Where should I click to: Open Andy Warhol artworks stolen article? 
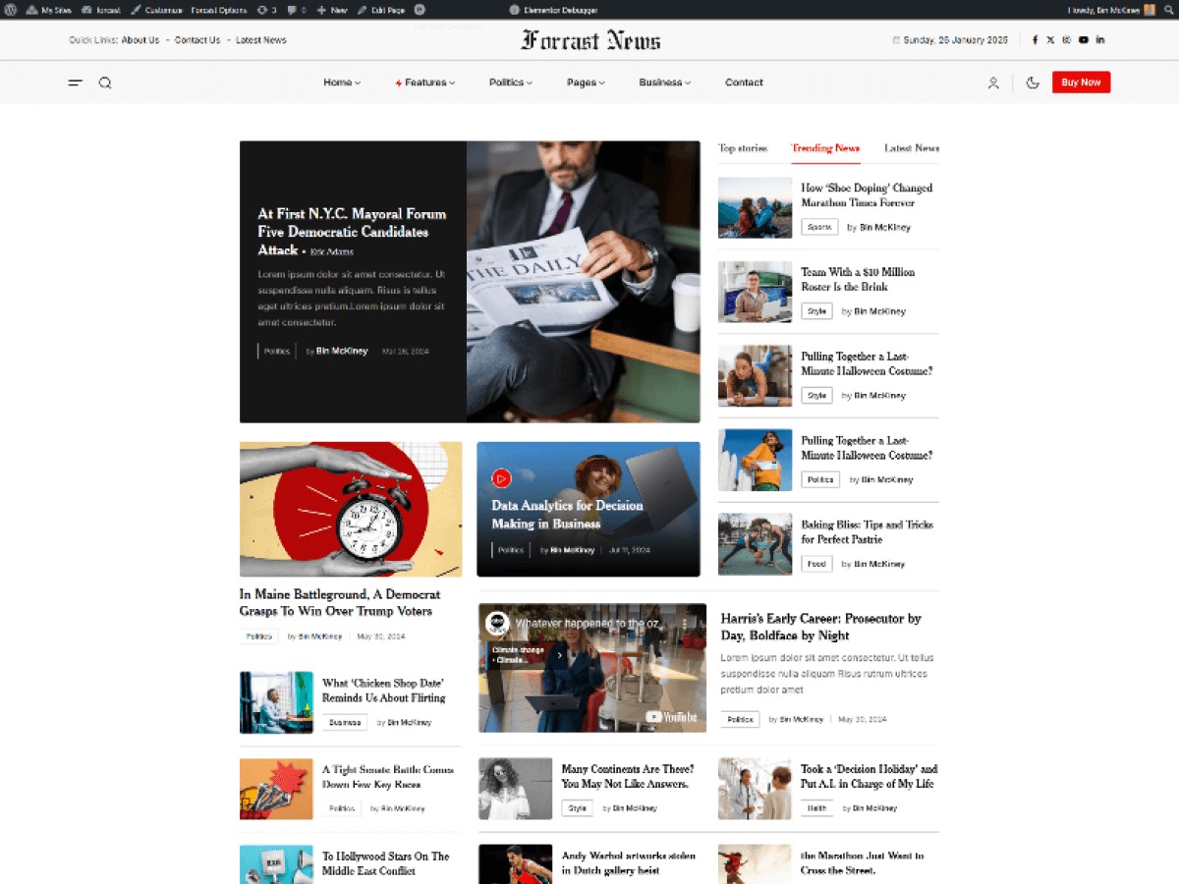[629, 863]
